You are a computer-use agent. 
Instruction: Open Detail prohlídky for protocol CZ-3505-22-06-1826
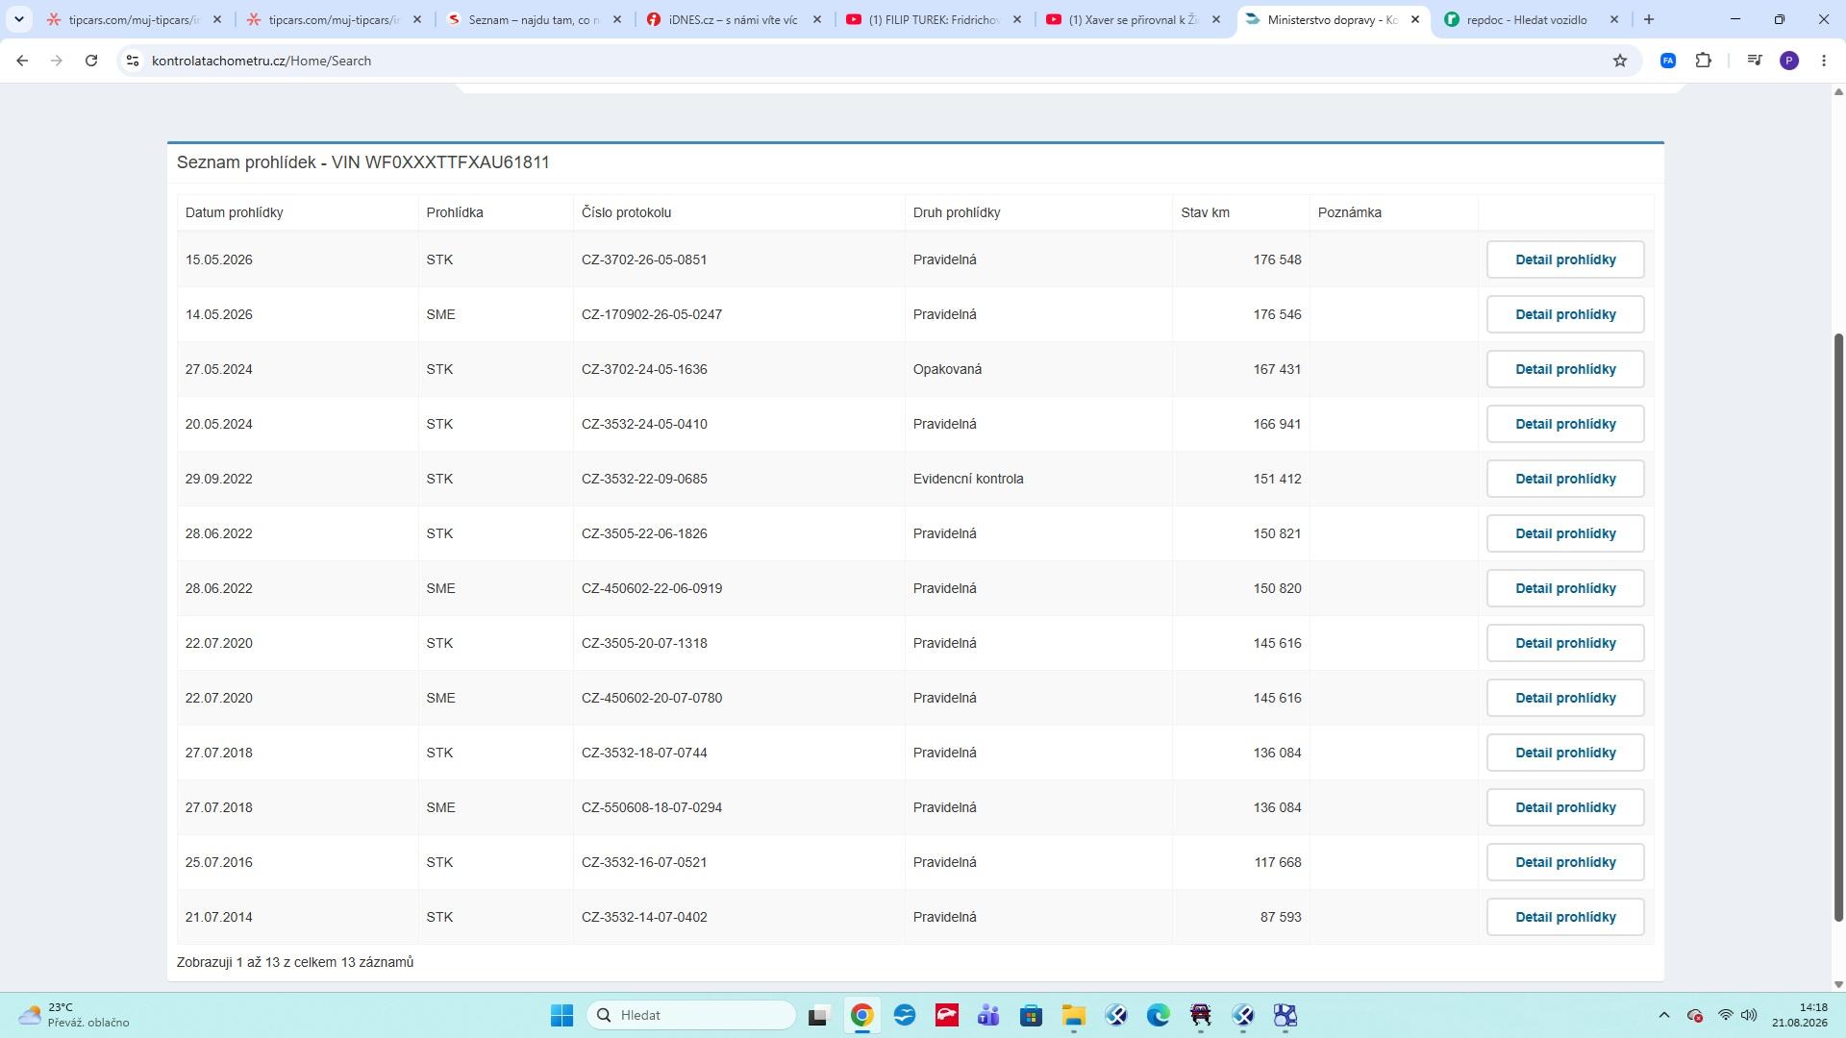point(1565,533)
